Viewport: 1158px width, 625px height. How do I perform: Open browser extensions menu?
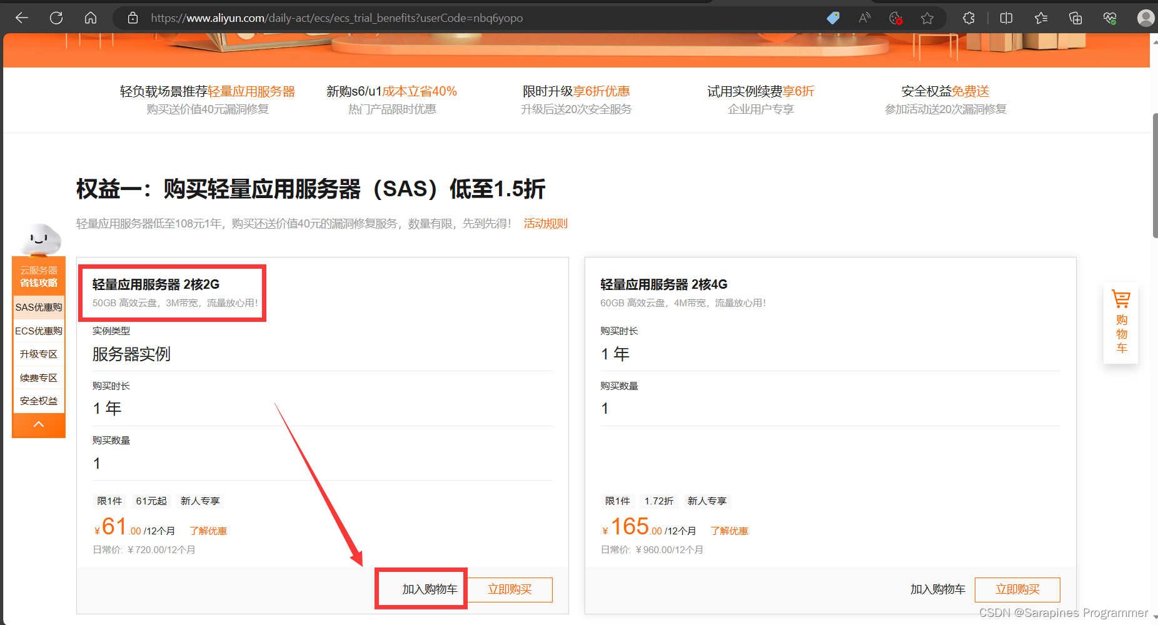(969, 18)
